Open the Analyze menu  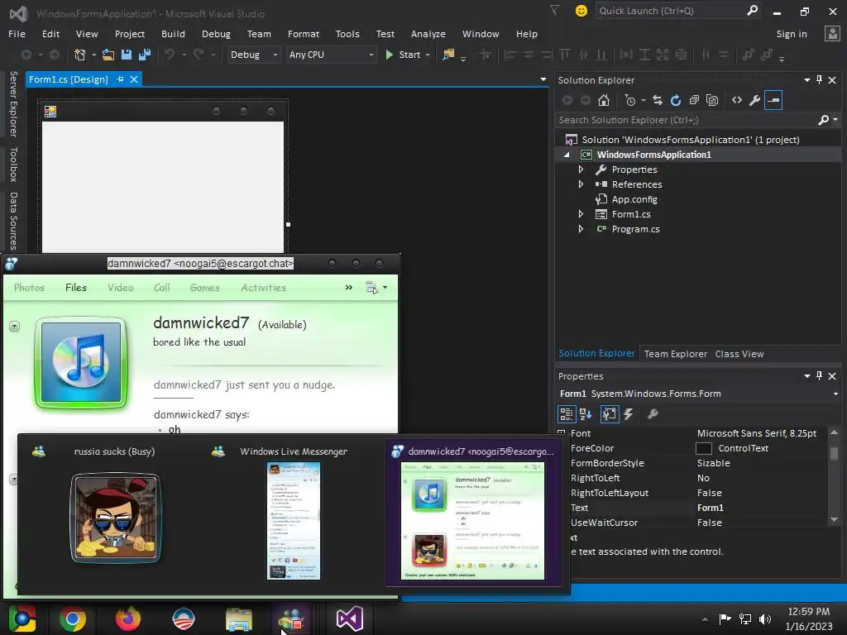428,34
